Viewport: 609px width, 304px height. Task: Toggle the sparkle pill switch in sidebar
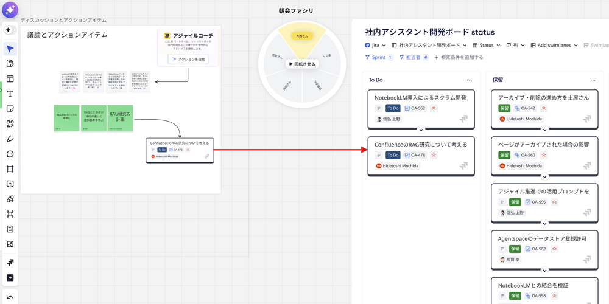[10, 30]
